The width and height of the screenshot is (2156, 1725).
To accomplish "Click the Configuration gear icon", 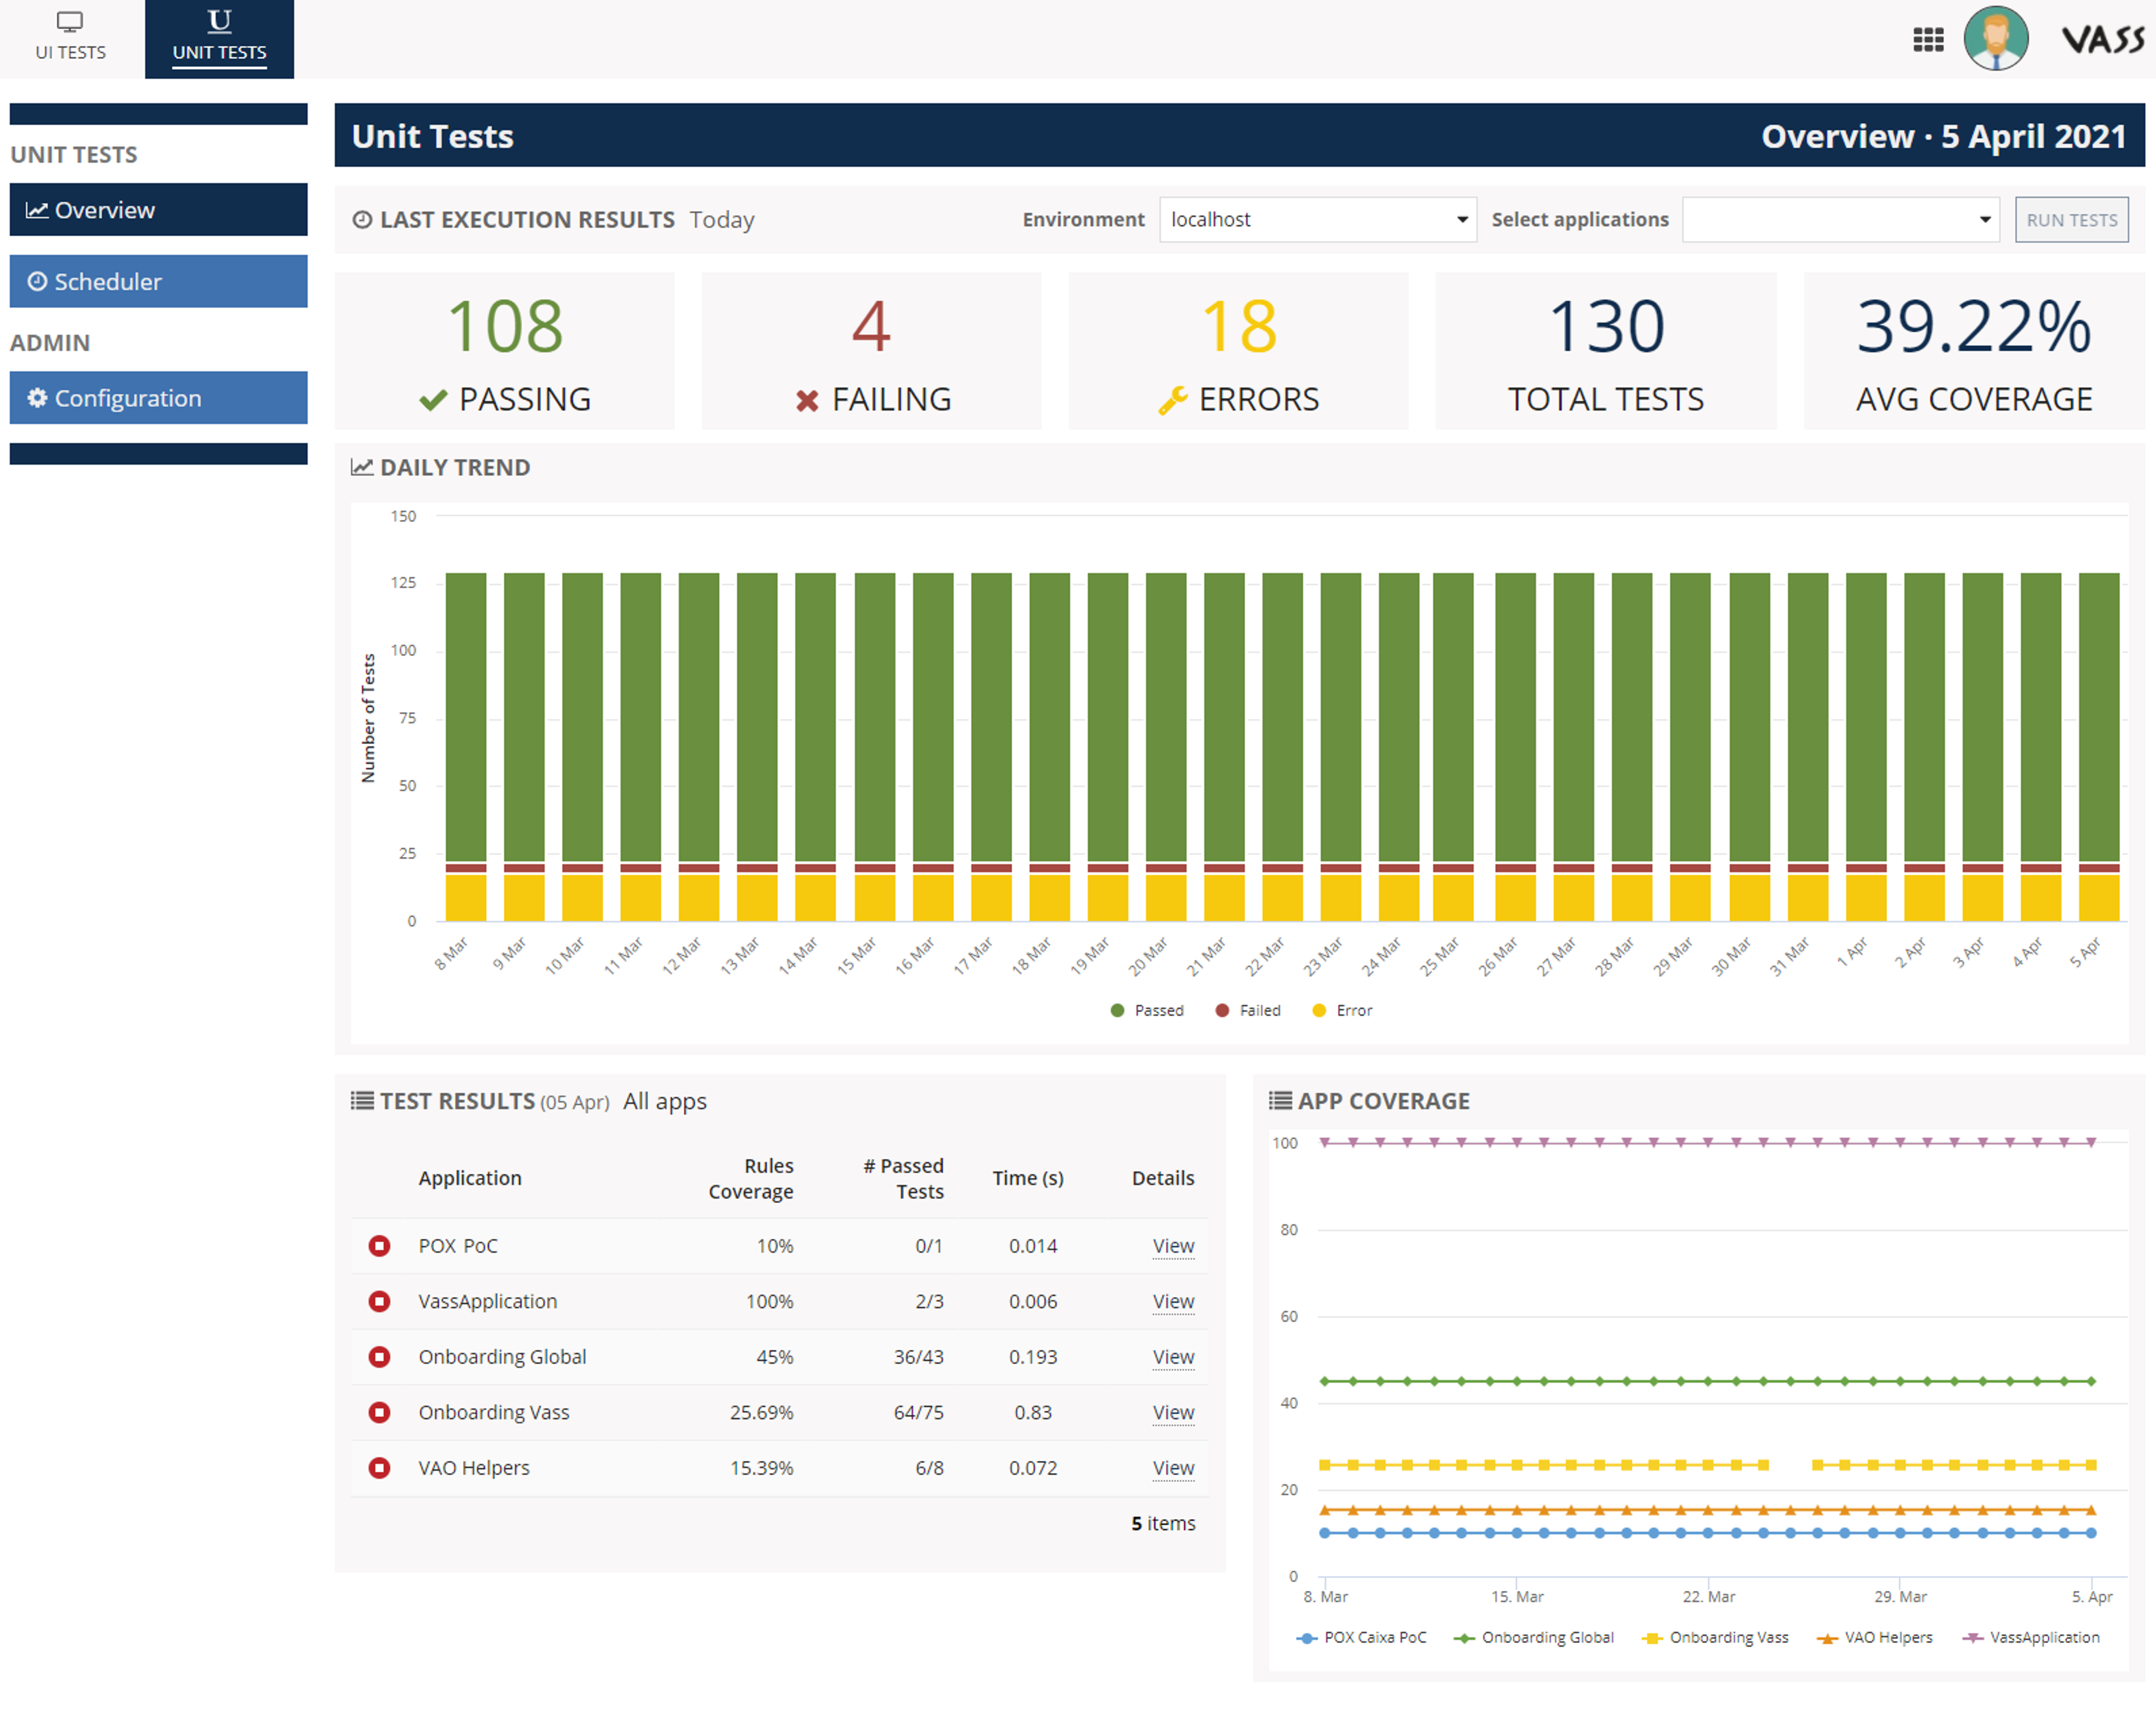I will pyautogui.click(x=37, y=397).
